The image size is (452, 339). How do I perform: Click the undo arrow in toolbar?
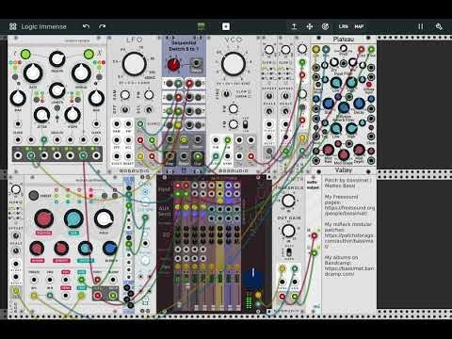pos(86,26)
